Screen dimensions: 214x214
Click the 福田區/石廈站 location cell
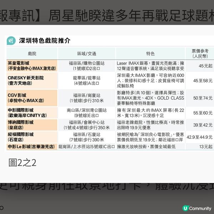click(87, 137)
